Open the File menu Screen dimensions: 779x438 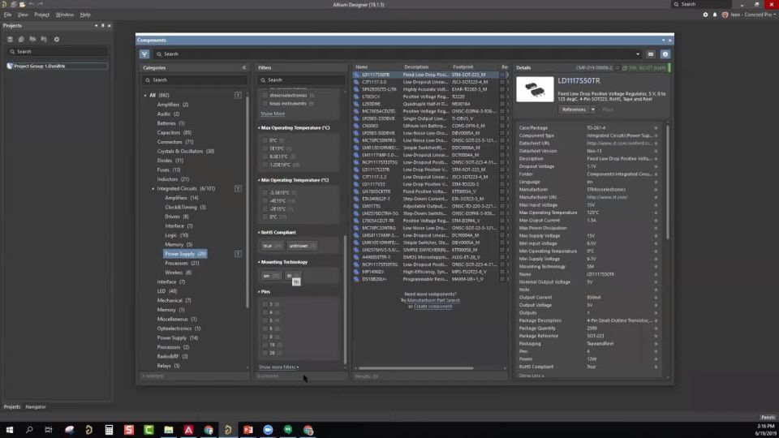click(7, 15)
